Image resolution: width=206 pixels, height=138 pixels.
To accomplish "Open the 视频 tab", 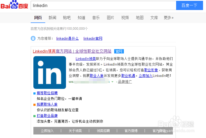I will pos(125,18).
